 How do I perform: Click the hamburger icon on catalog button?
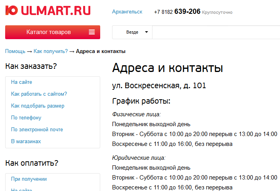click(92, 32)
